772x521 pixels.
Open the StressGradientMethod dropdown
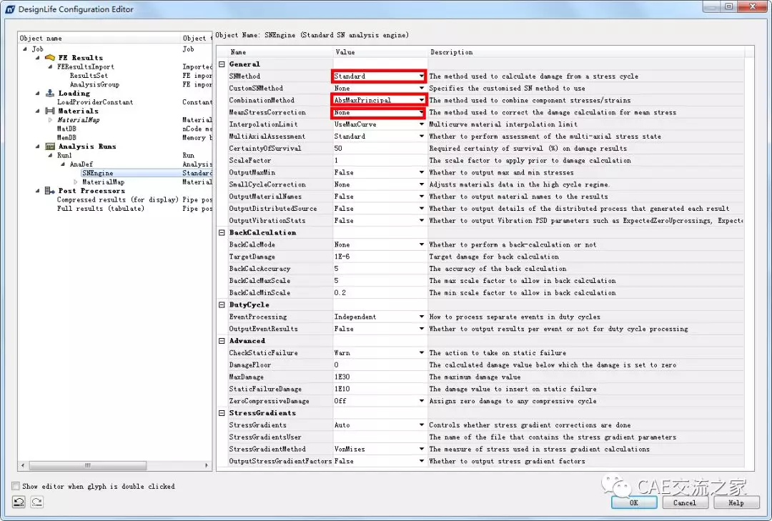[x=422, y=449]
